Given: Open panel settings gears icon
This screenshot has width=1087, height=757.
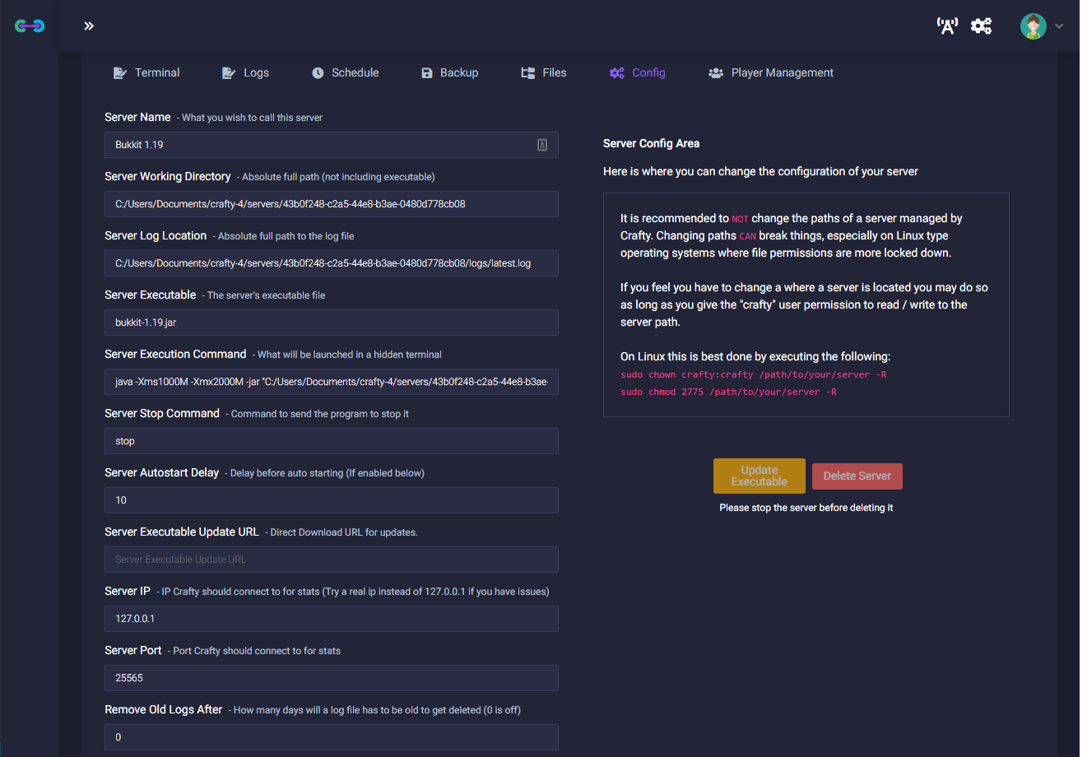Looking at the screenshot, I should click(x=981, y=26).
